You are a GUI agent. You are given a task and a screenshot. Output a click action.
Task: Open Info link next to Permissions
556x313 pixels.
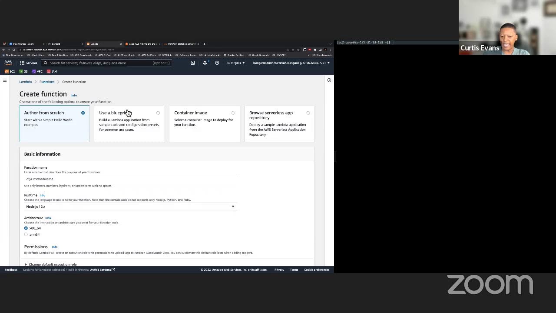tap(55, 247)
